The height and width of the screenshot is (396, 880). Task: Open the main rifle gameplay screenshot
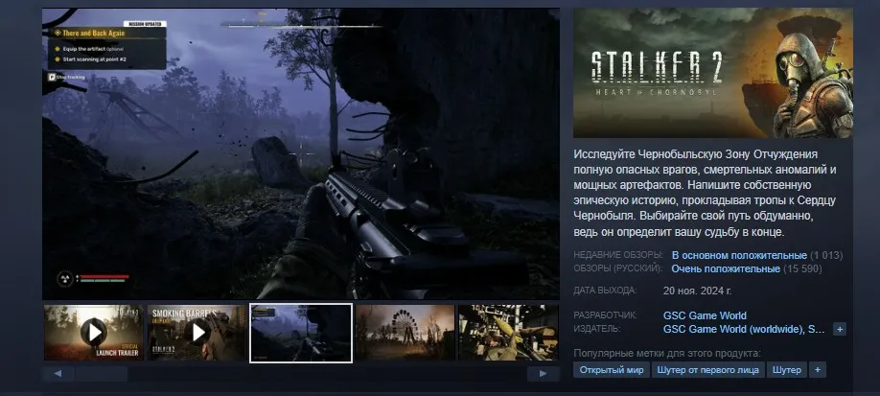pyautogui.click(x=301, y=153)
